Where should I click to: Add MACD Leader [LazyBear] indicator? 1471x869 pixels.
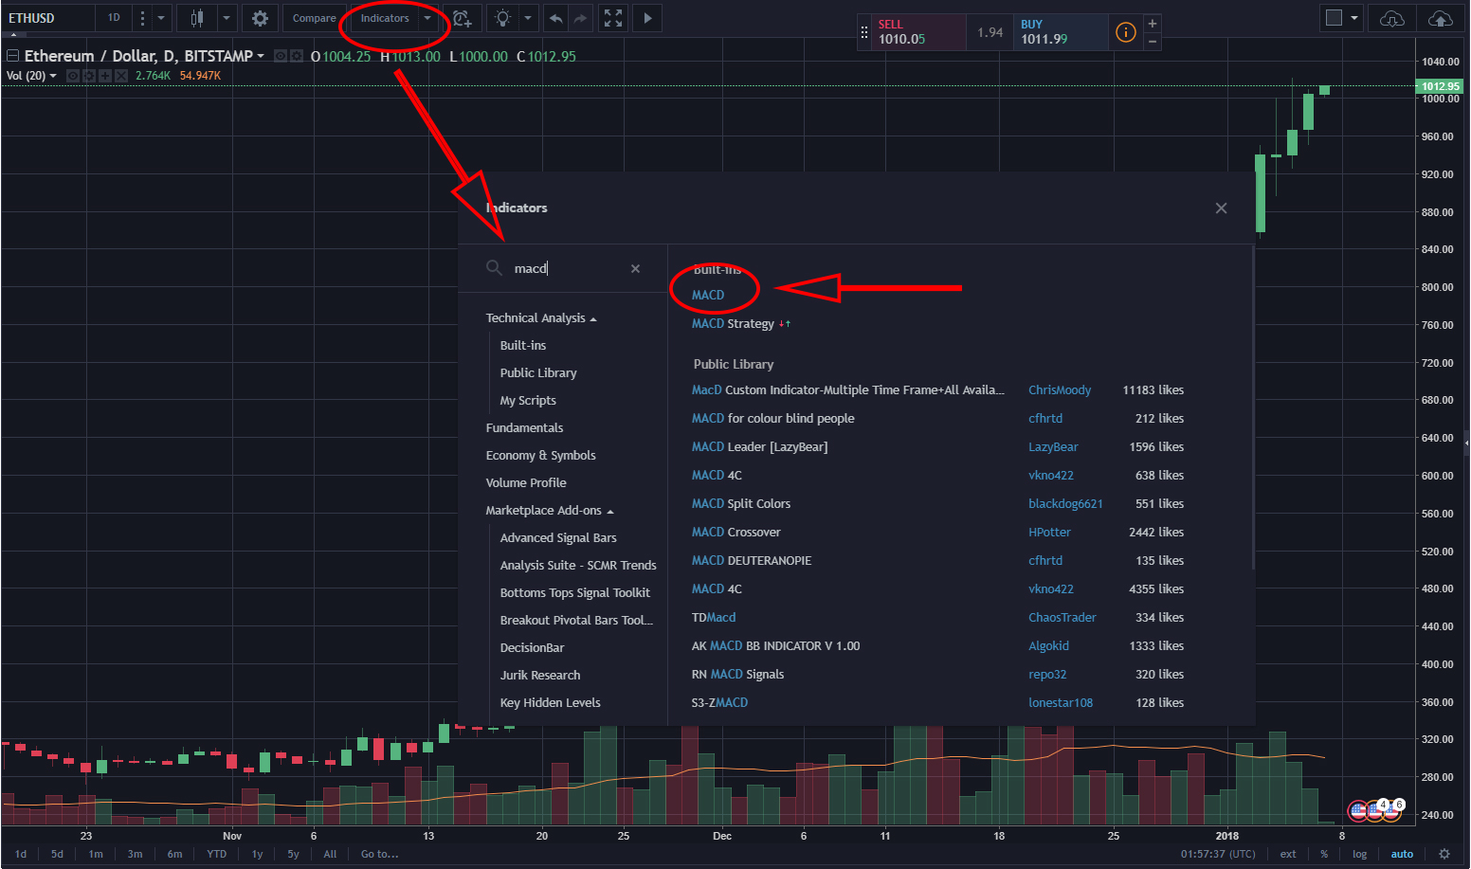click(759, 447)
